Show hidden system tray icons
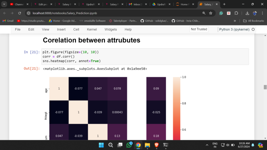Image resolution: width=267 pixels, height=150 pixels. click(207, 145)
